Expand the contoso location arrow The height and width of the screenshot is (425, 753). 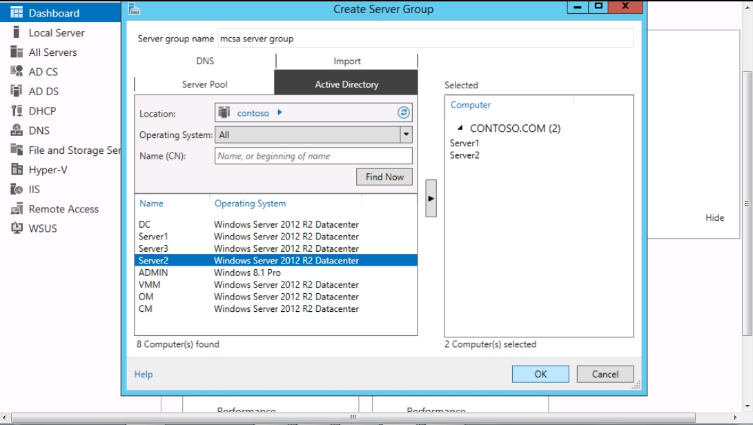pos(280,112)
